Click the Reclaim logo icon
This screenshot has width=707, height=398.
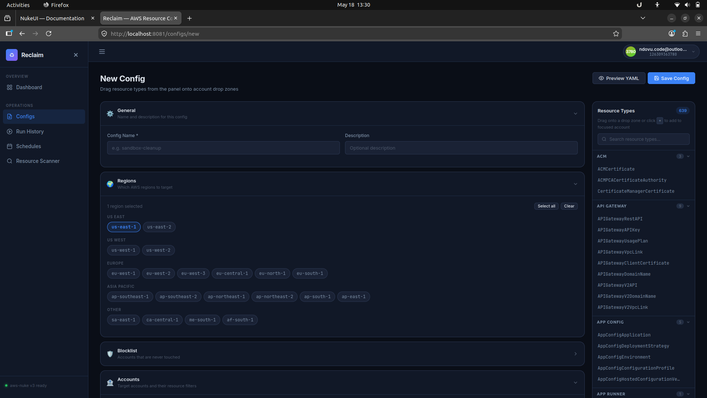12,55
